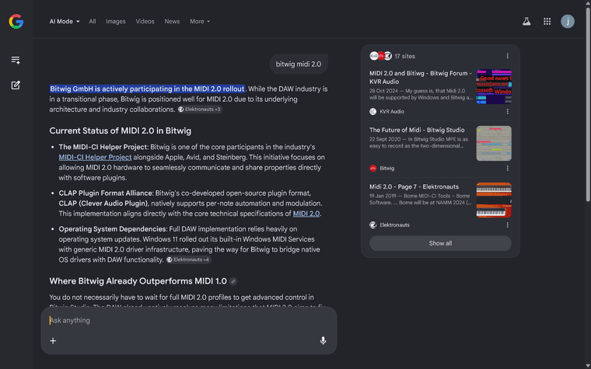
Task: Open Google apps grid
Action: [547, 22]
